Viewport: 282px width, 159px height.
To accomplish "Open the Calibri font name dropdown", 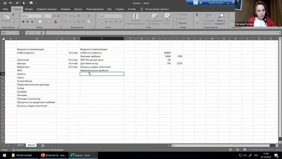I will pos(41,16).
